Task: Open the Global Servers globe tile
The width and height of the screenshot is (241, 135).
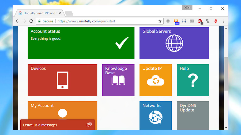Action: click(174, 43)
